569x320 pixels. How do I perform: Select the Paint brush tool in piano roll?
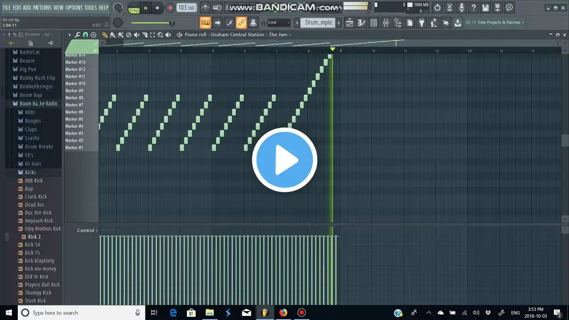point(113,35)
